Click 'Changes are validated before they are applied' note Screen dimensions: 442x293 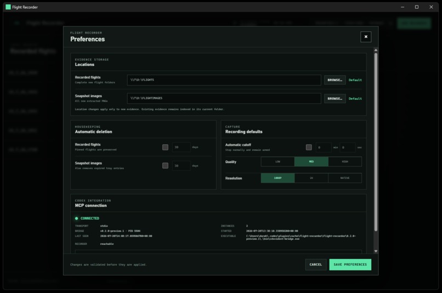(108, 264)
